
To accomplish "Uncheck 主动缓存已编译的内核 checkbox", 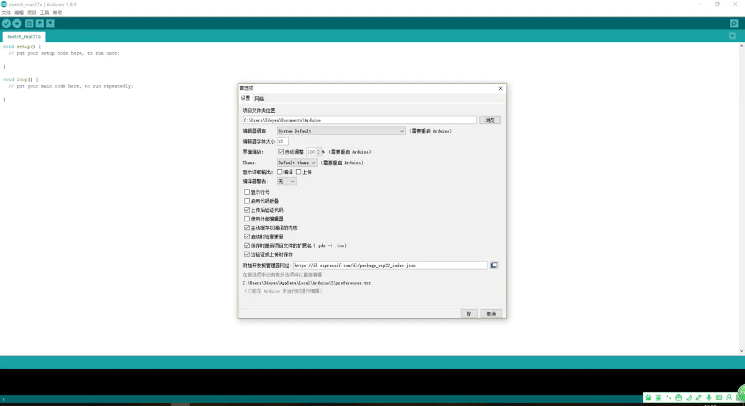I will tap(247, 228).
